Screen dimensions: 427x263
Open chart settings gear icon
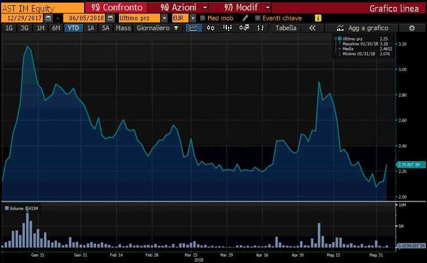(x=412, y=28)
